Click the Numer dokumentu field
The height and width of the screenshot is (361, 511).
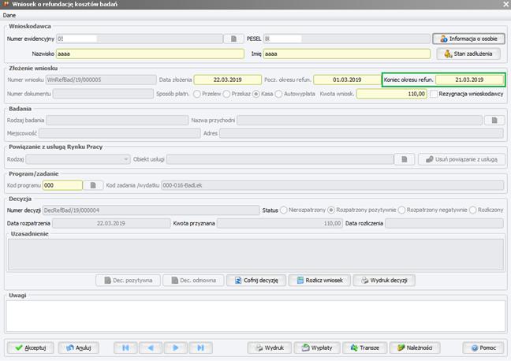pos(103,94)
